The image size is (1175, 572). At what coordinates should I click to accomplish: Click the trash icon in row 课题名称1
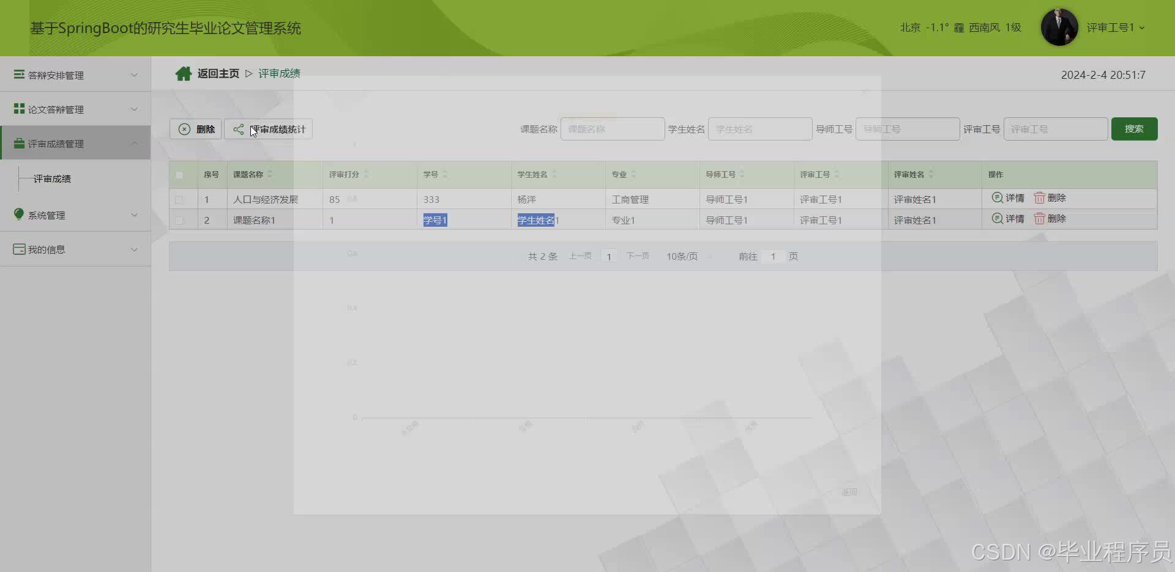coord(1039,218)
